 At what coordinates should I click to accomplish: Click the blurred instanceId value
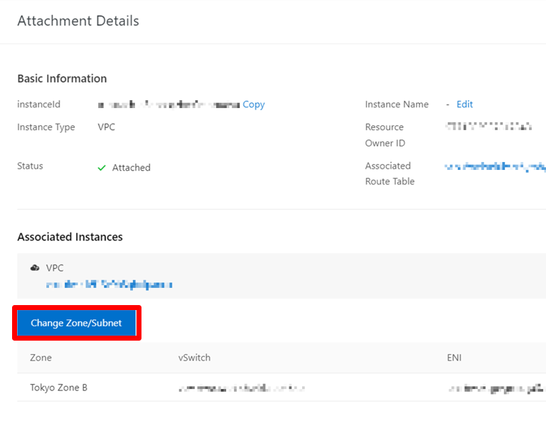click(x=168, y=105)
